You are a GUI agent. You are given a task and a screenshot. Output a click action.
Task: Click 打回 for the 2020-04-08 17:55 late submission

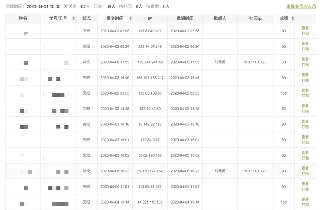[x=305, y=65]
